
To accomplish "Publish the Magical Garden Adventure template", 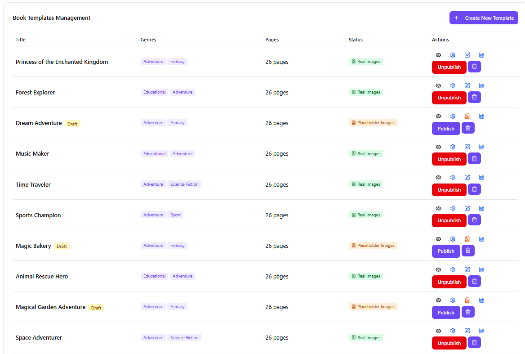I will pyautogui.click(x=445, y=313).
